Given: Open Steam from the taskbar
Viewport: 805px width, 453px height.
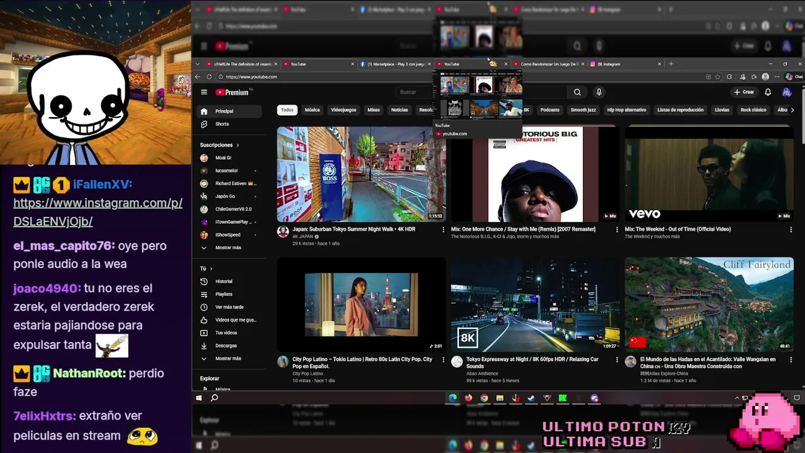Looking at the screenshot, I should 531,398.
